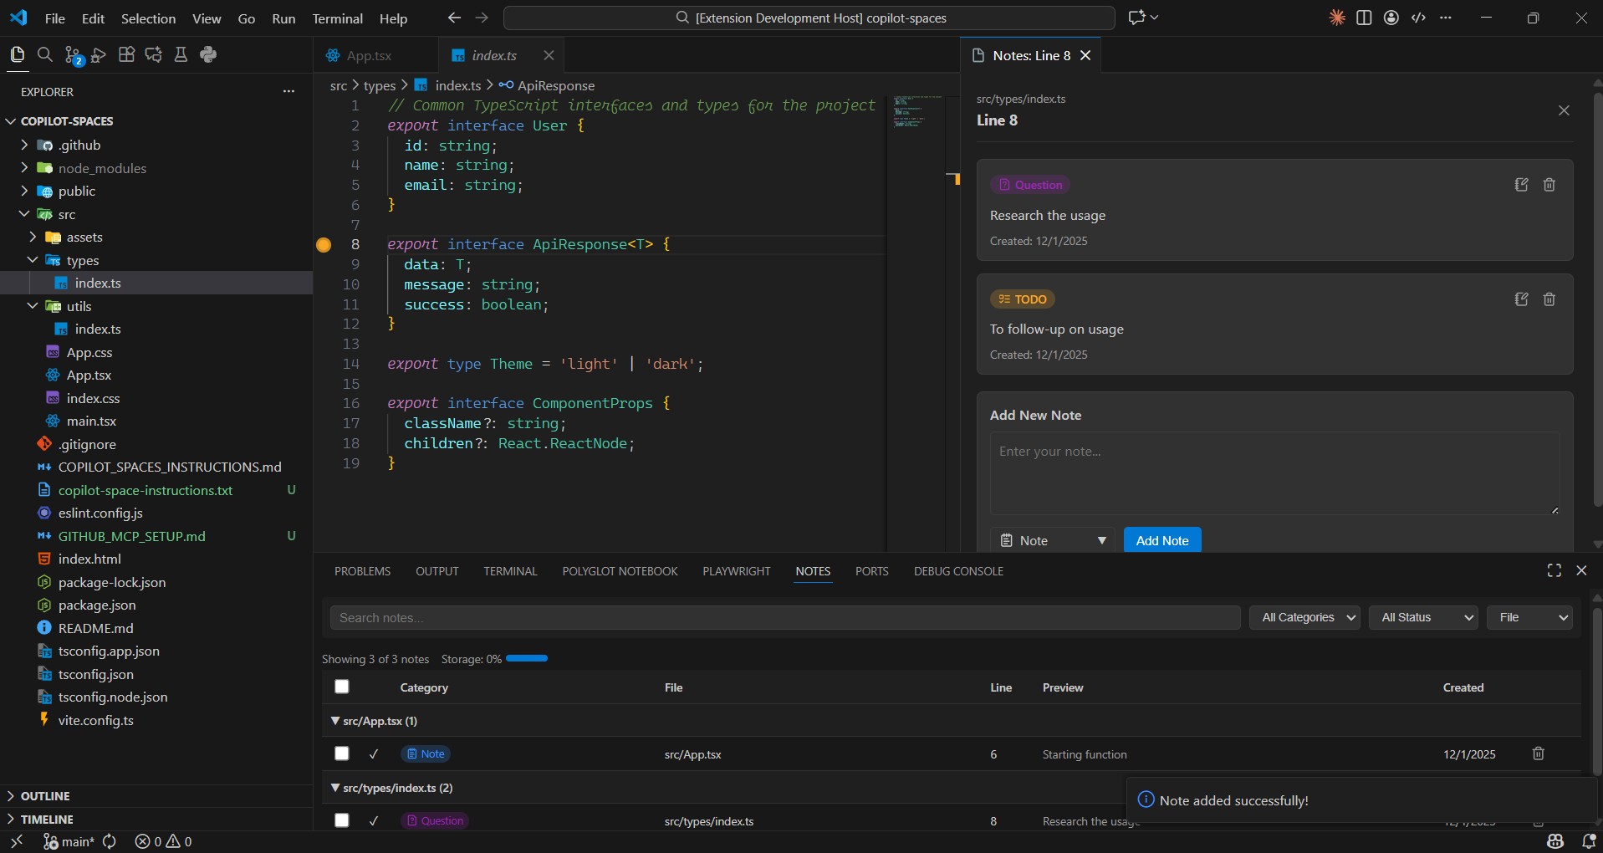Open Copilot chat dropdown chevron in title bar
The image size is (1603, 853).
(x=1155, y=18)
